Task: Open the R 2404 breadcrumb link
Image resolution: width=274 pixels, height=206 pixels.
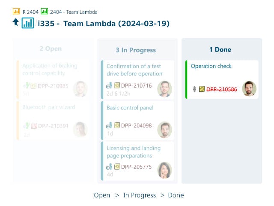Action: (30, 12)
